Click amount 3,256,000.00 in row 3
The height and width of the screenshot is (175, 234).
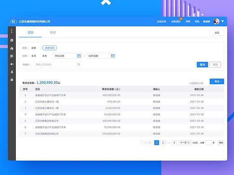(112, 108)
